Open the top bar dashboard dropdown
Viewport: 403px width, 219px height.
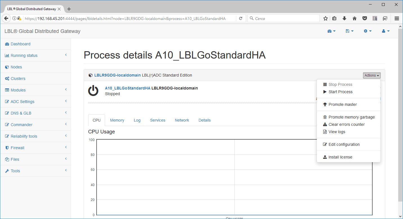tap(331, 31)
